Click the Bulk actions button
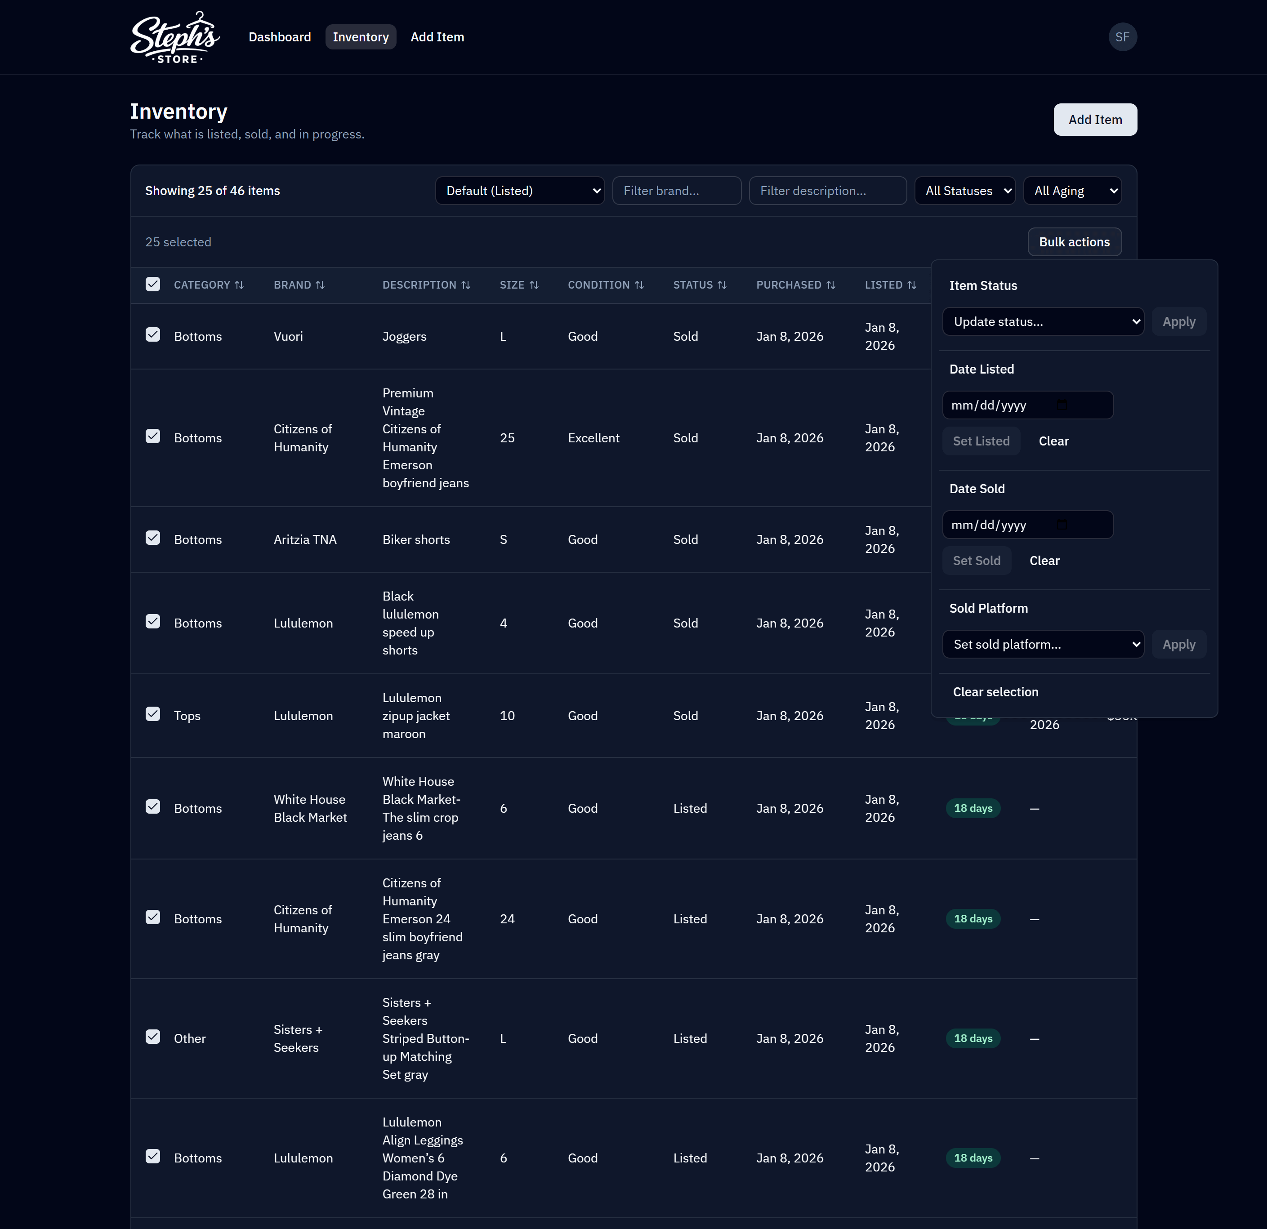 coord(1075,242)
